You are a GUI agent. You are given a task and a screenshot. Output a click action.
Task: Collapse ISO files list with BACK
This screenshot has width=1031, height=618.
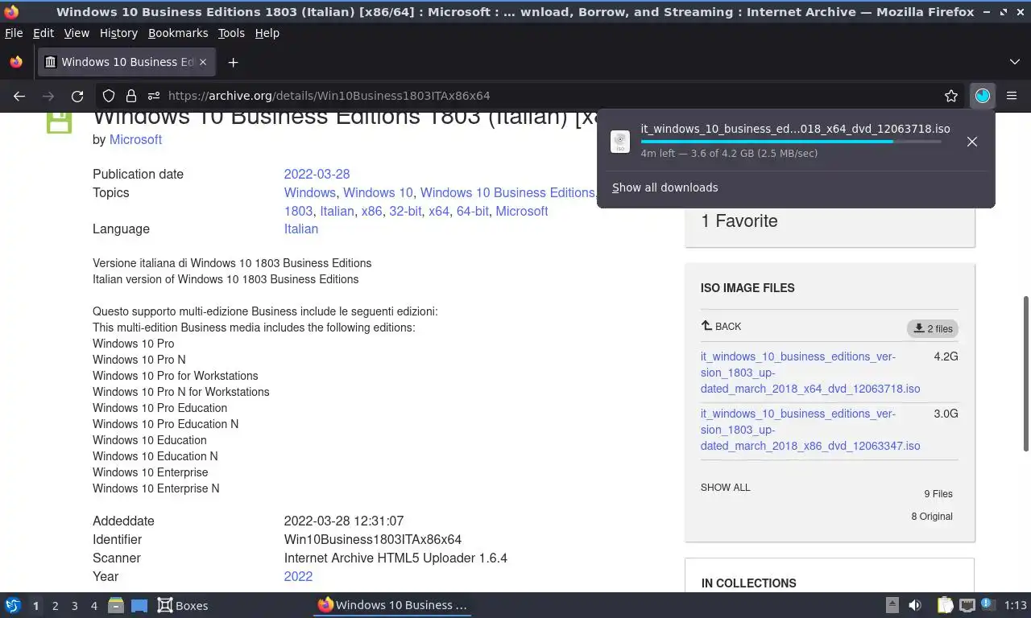(721, 326)
